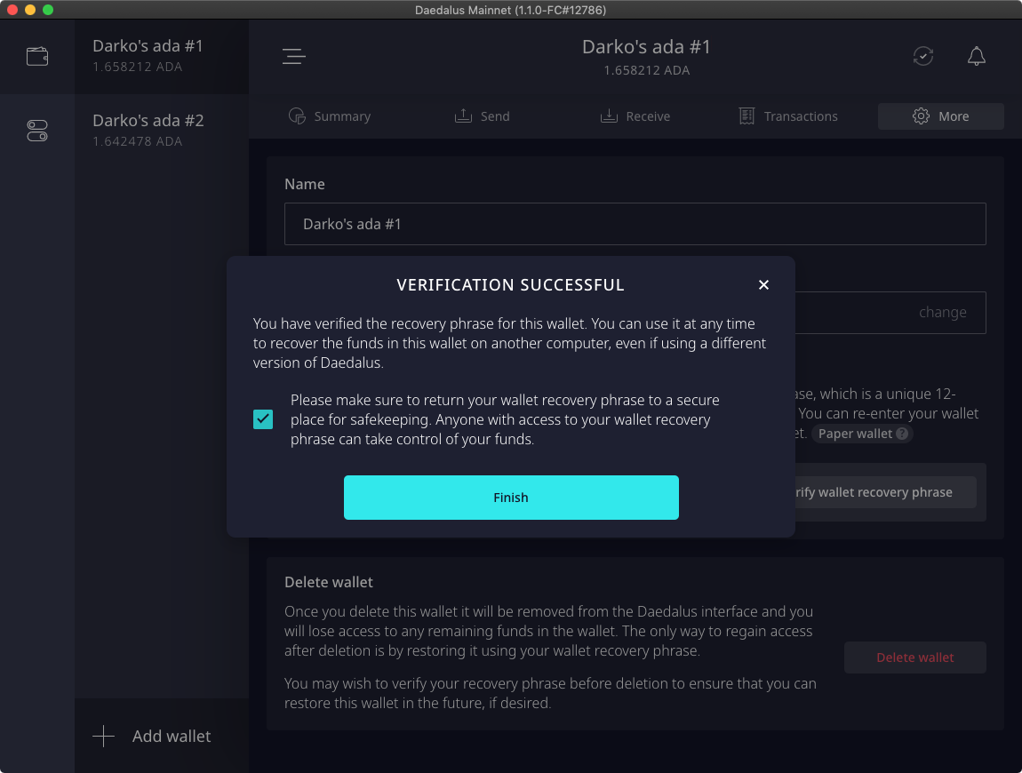
Task: Click the plus icon beside Add wallet
Action: (x=104, y=736)
